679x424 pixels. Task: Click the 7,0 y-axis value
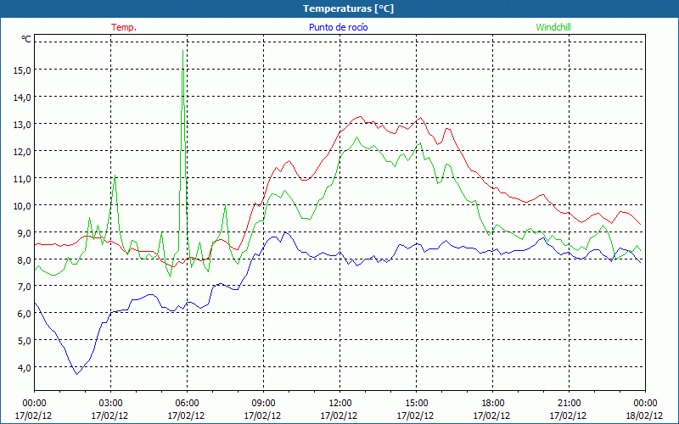pos(25,287)
